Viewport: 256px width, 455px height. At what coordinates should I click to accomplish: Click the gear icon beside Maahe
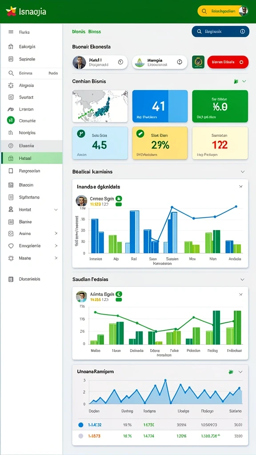(11, 258)
